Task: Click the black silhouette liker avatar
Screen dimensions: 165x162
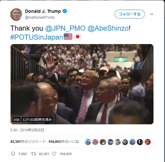Action: tap(140, 142)
